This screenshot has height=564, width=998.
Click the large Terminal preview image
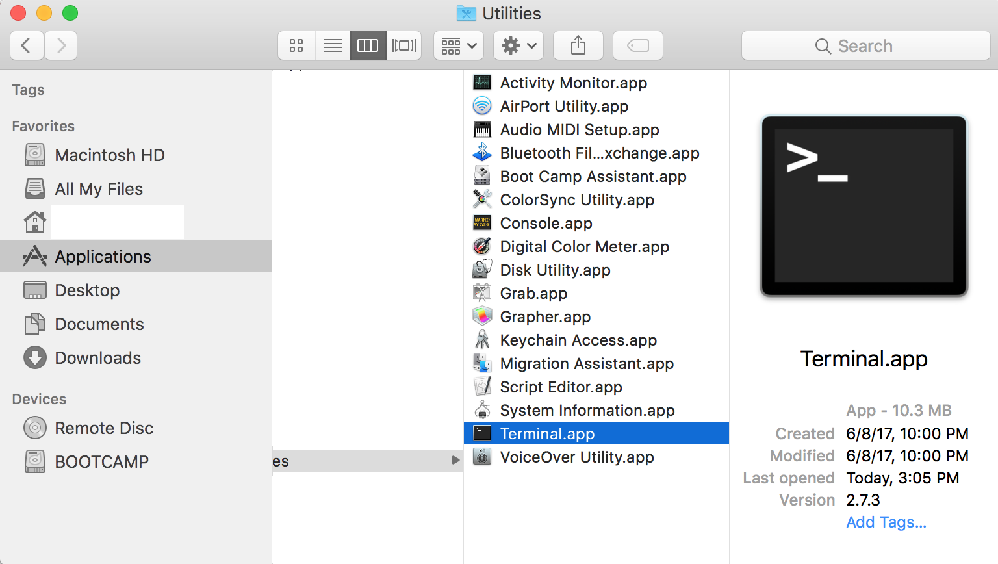pyautogui.click(x=864, y=207)
